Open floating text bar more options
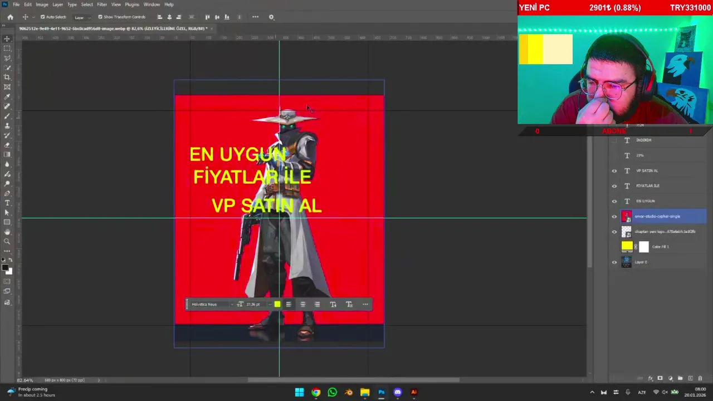Viewport: 713px width, 401px height. coord(365,304)
